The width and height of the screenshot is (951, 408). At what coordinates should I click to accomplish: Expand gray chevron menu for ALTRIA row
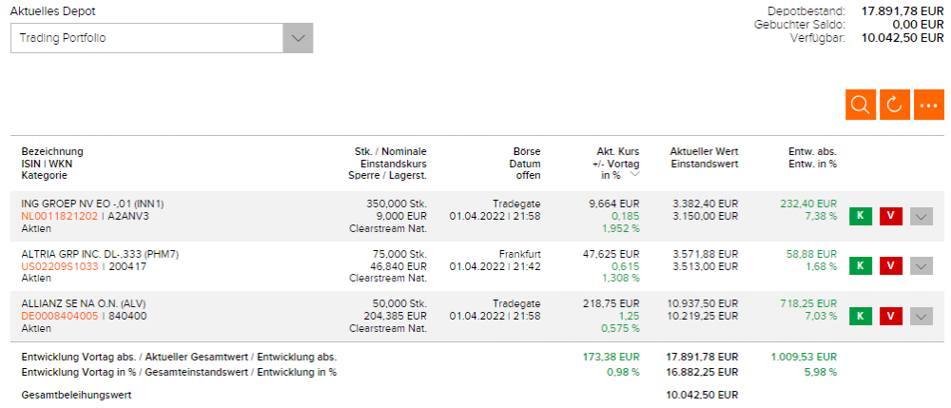click(x=921, y=265)
